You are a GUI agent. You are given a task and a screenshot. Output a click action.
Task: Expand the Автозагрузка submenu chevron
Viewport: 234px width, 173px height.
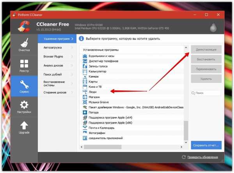coord(72,48)
